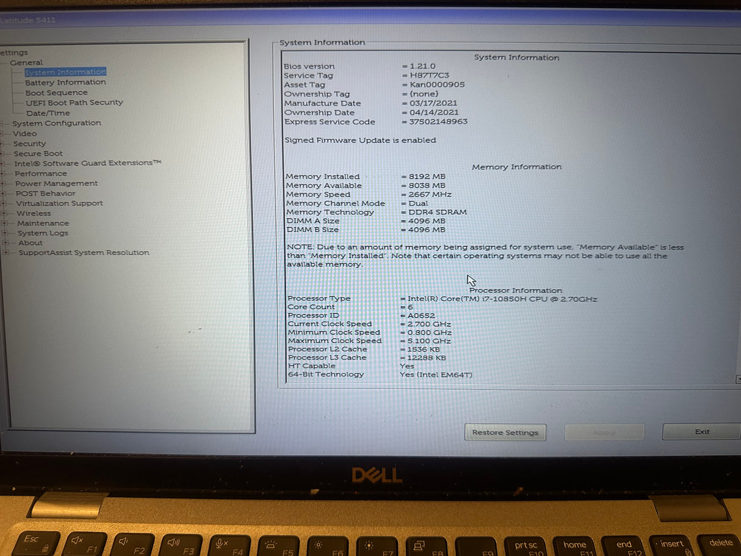Click the processor type i7-10850H value
This screenshot has width=741, height=556.
[502, 299]
